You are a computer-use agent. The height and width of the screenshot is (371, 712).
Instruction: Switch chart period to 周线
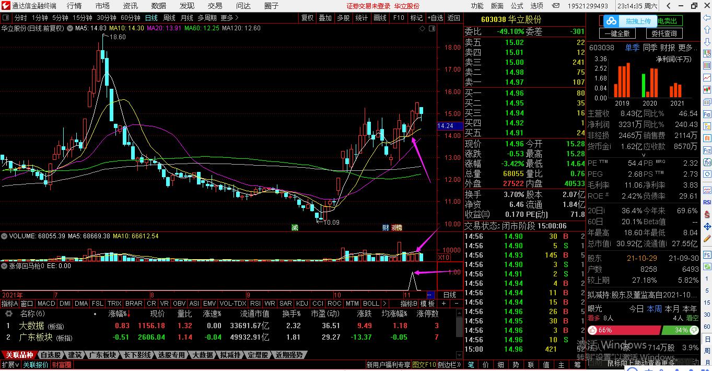169,18
